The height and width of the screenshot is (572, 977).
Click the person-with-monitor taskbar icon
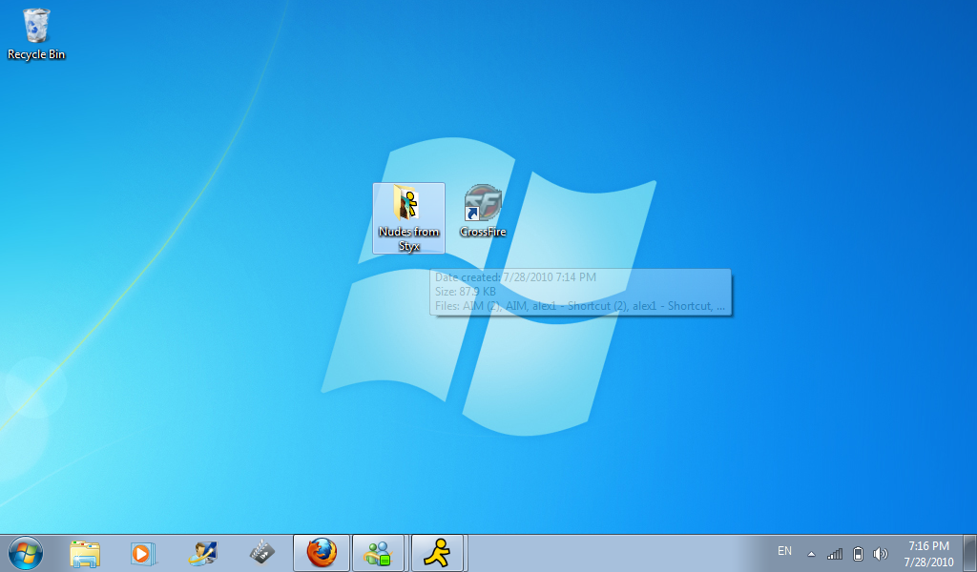202,553
